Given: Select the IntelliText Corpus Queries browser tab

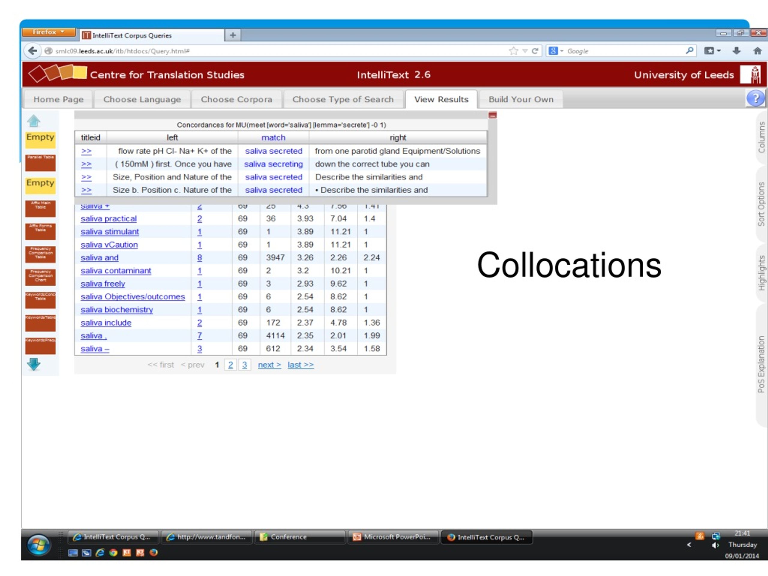Looking at the screenshot, I should coord(151,35).
